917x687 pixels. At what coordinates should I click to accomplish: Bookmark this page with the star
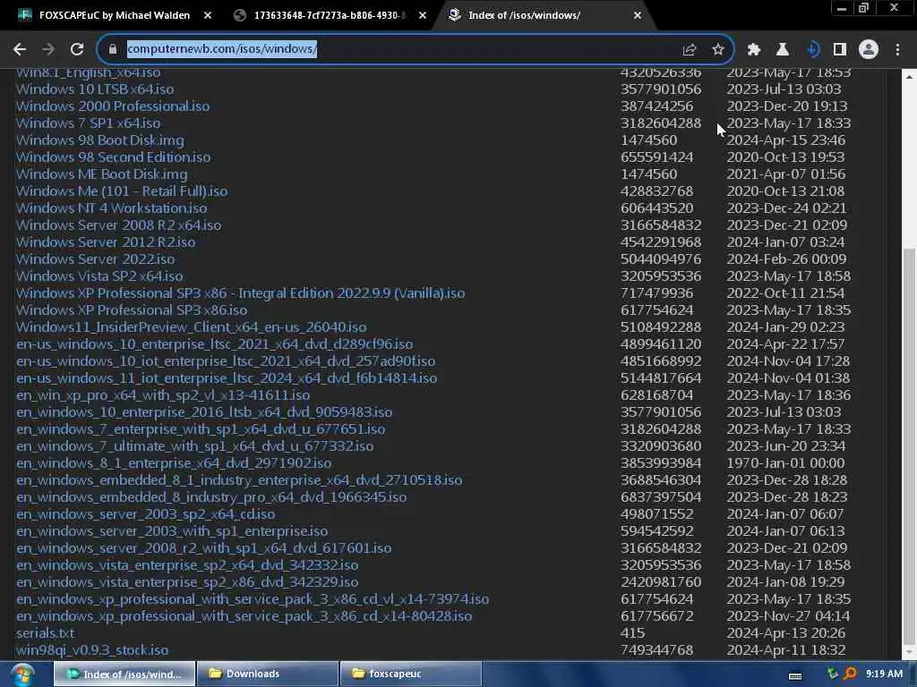pyautogui.click(x=718, y=50)
